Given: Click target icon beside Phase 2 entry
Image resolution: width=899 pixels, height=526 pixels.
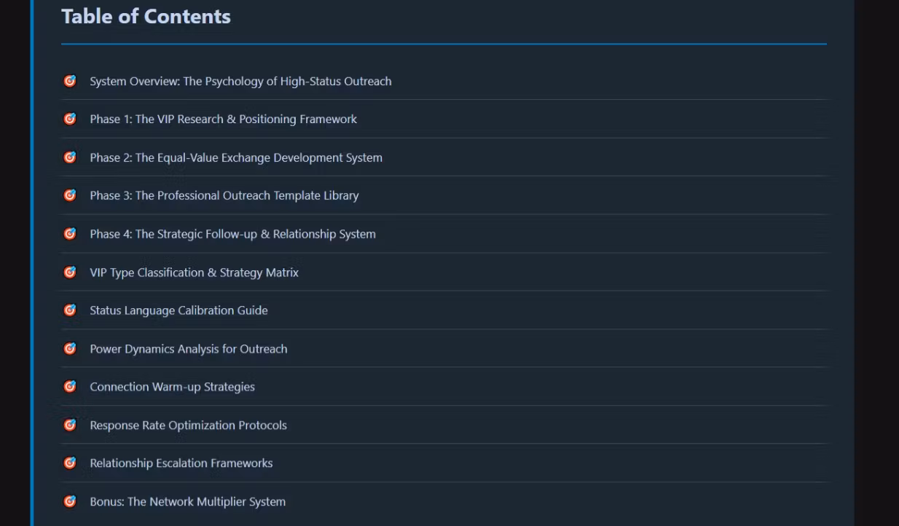Looking at the screenshot, I should coord(70,157).
